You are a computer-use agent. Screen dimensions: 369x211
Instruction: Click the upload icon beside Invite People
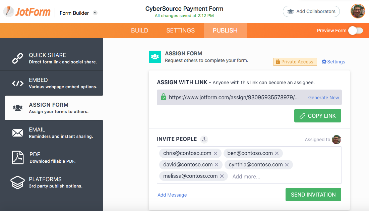204,139
